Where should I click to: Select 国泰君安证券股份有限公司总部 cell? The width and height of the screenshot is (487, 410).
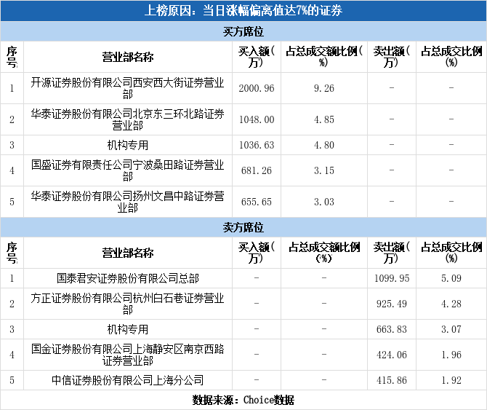coord(128,278)
